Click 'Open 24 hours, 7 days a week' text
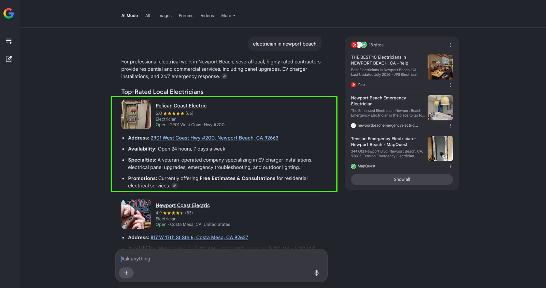546x288 pixels. [x=191, y=149]
